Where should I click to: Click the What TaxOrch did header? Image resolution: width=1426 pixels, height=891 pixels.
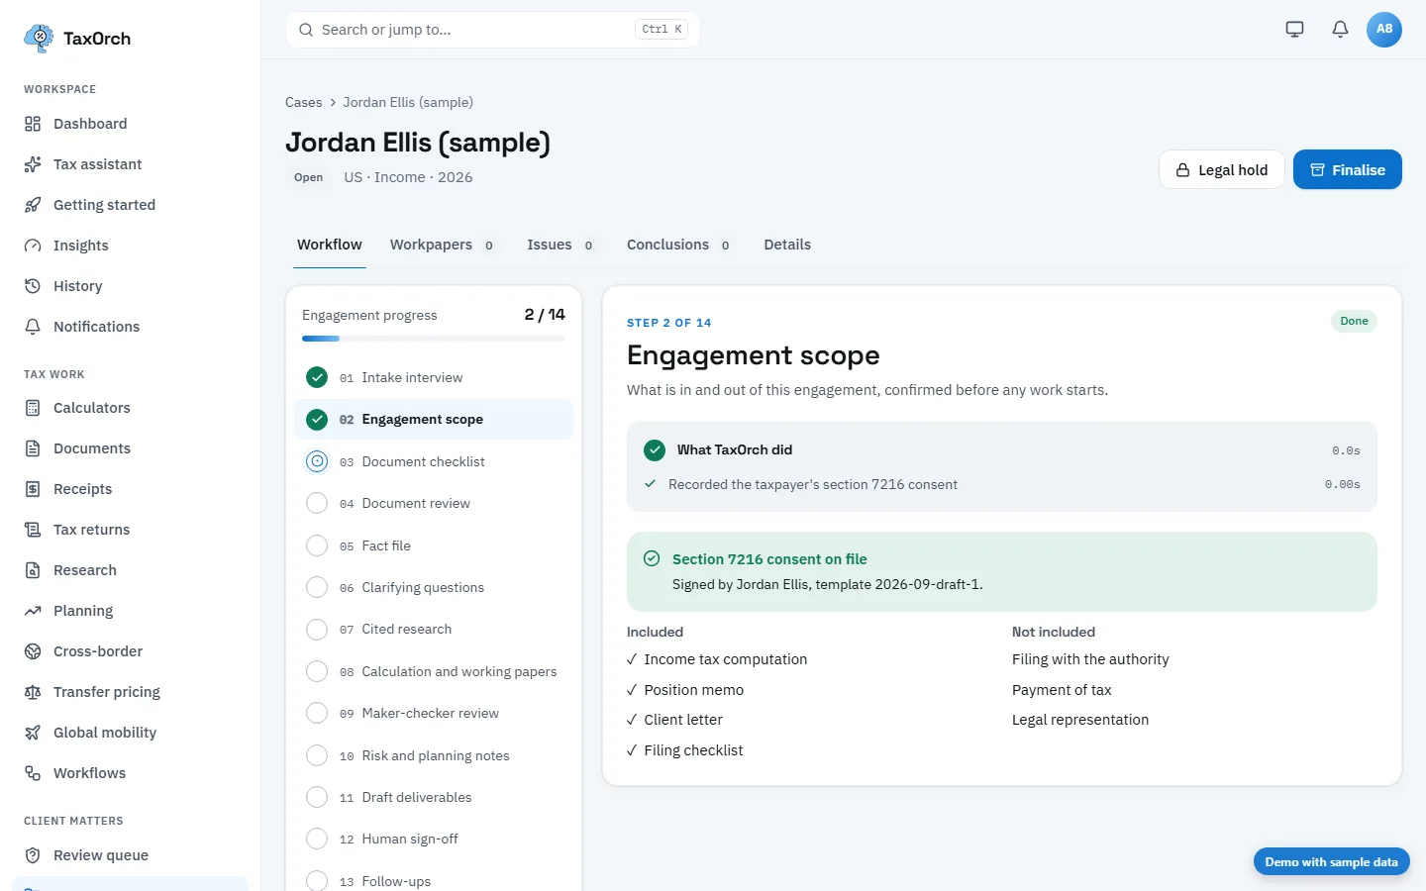point(1001,449)
